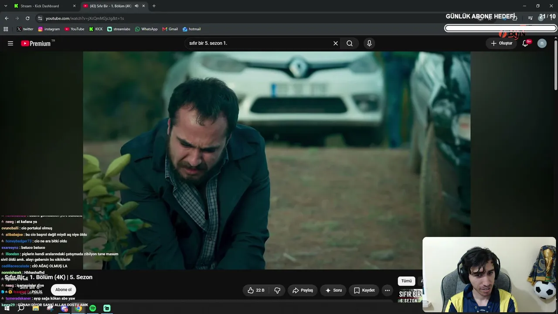Screen dimensions: 558x314
Task: Open more actions ellipsis under video
Action: tap(387, 290)
